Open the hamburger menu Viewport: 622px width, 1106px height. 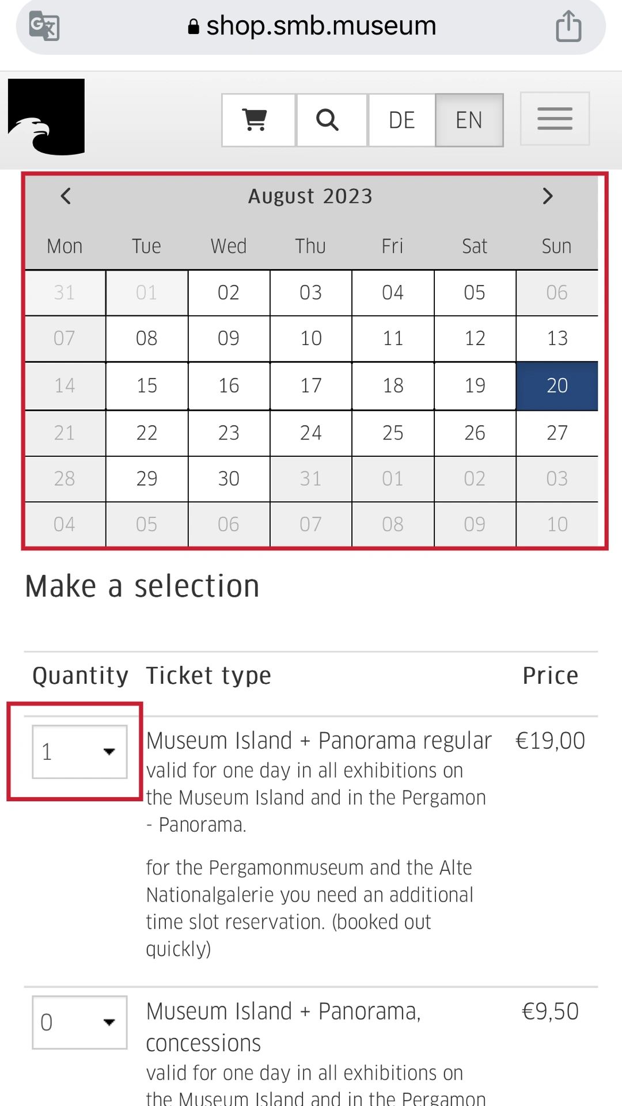click(x=555, y=119)
